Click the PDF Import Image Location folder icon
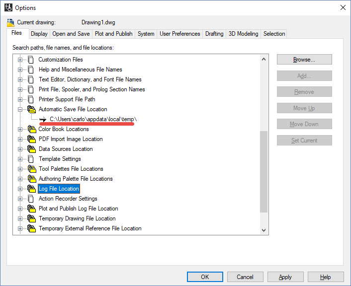The height and width of the screenshot is (286, 351). [31, 139]
